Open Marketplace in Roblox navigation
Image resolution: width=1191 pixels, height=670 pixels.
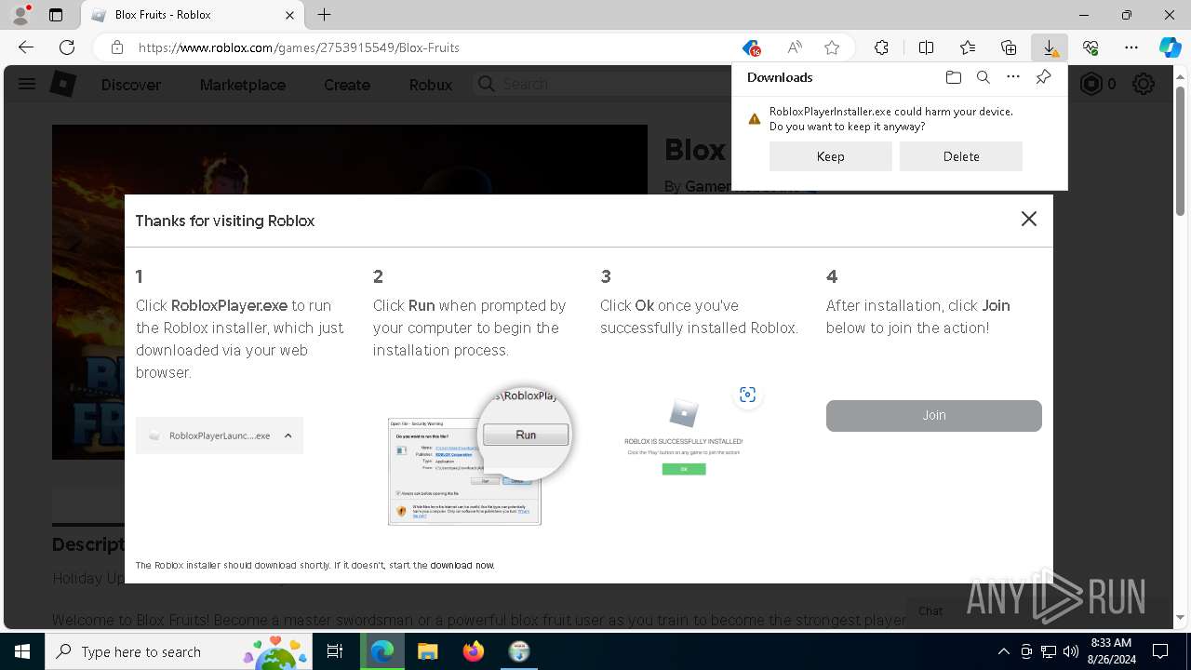click(243, 85)
